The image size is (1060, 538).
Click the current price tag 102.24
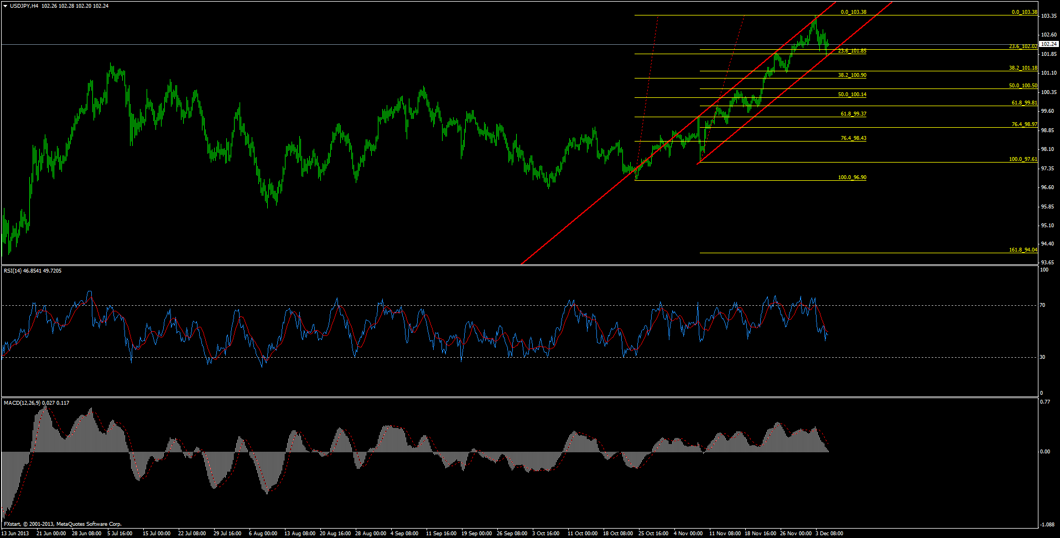point(1048,44)
